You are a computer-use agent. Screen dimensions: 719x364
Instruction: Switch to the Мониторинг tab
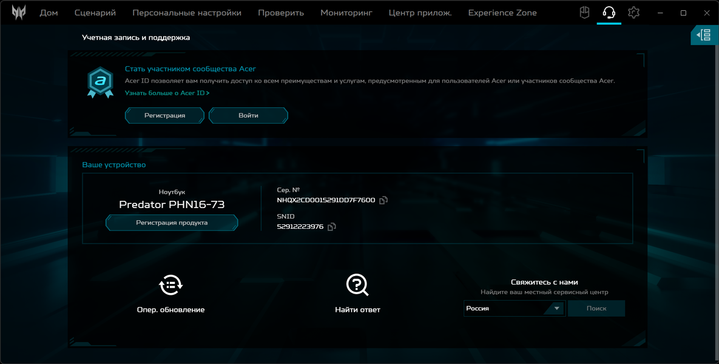click(x=346, y=13)
